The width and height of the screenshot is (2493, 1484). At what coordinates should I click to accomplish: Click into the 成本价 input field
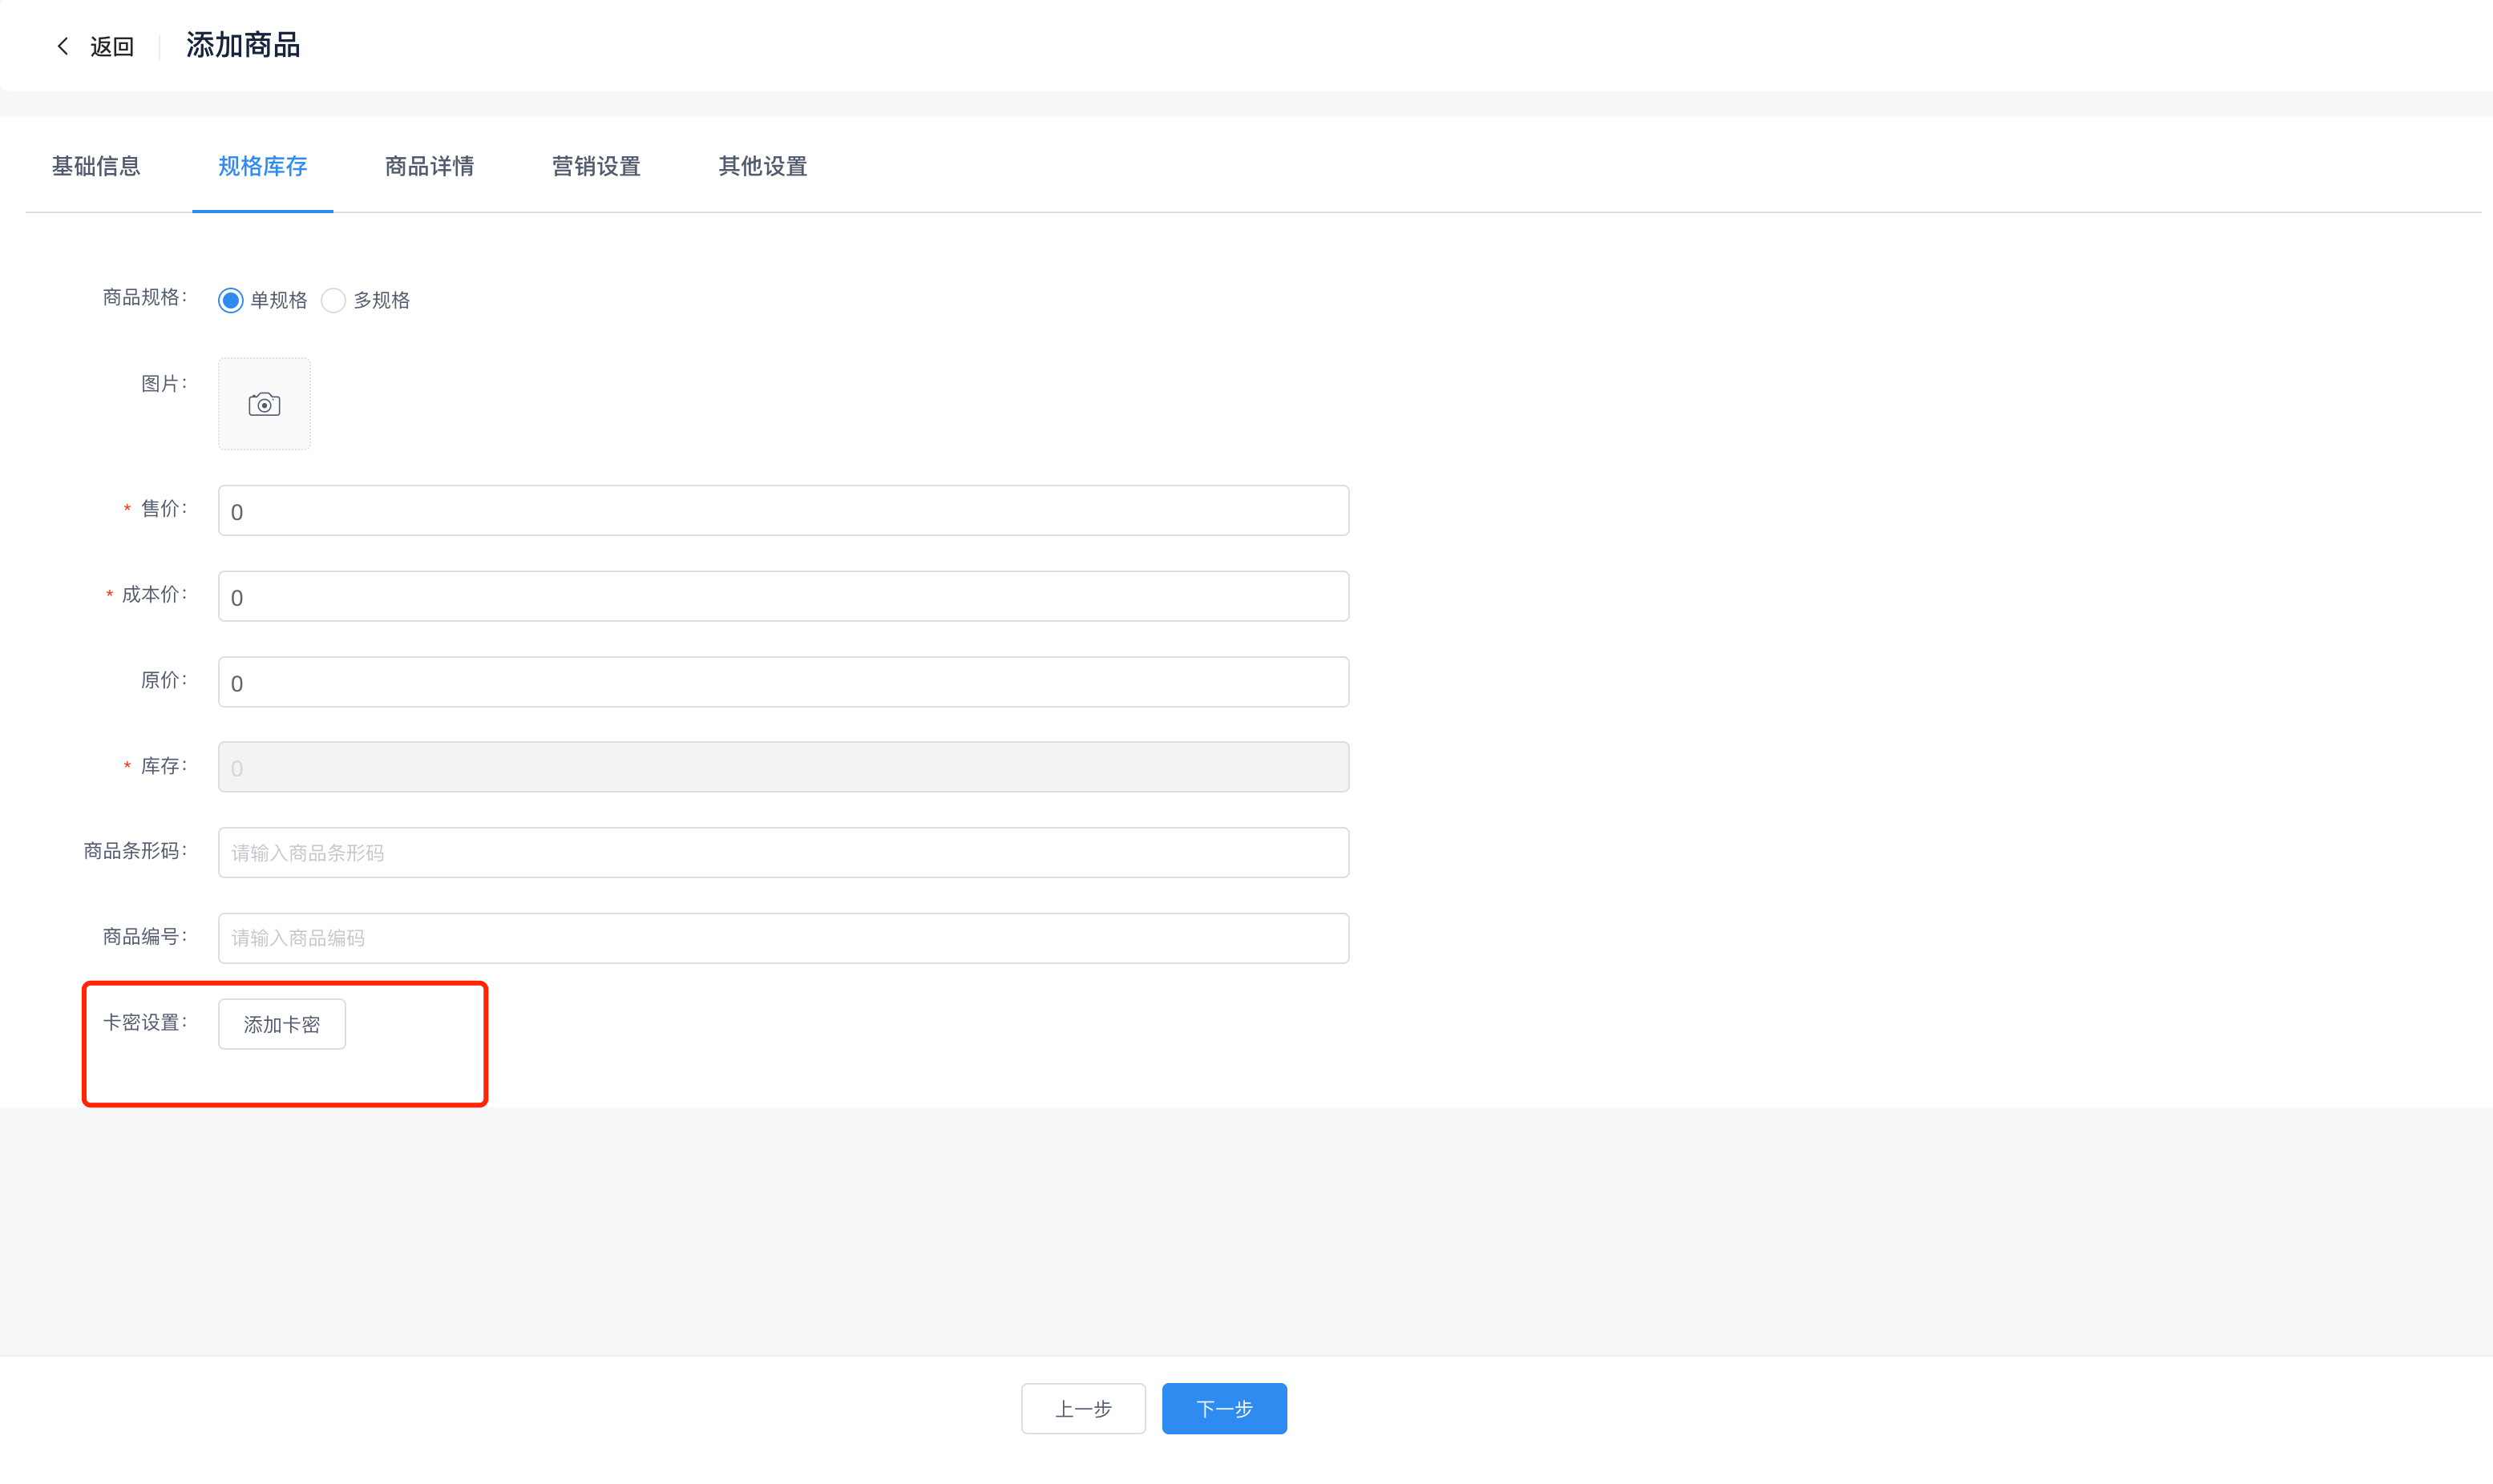(x=783, y=597)
